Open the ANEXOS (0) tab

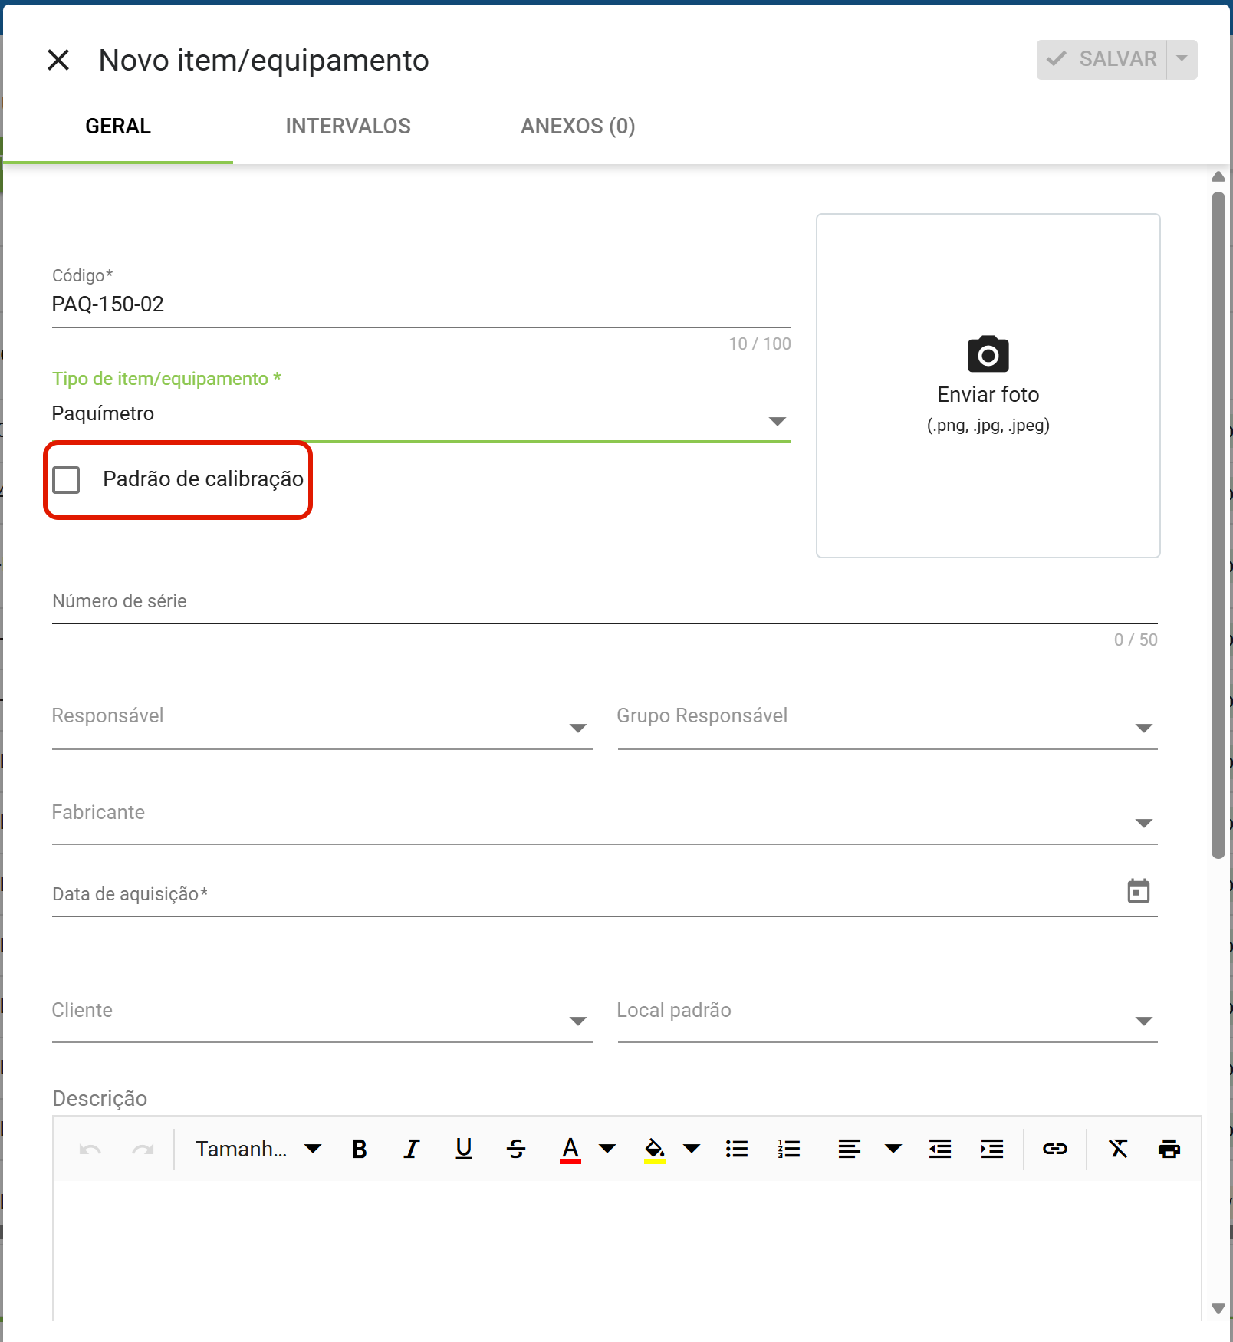578,127
